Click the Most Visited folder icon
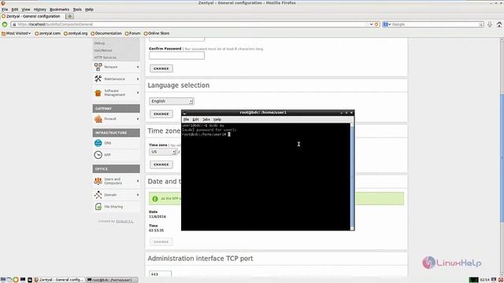Image resolution: width=504 pixels, height=283 pixels. click(x=3, y=33)
